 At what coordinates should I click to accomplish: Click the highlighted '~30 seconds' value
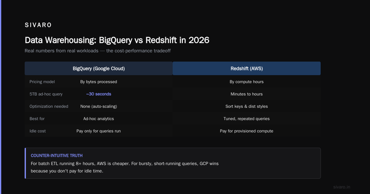click(99, 94)
